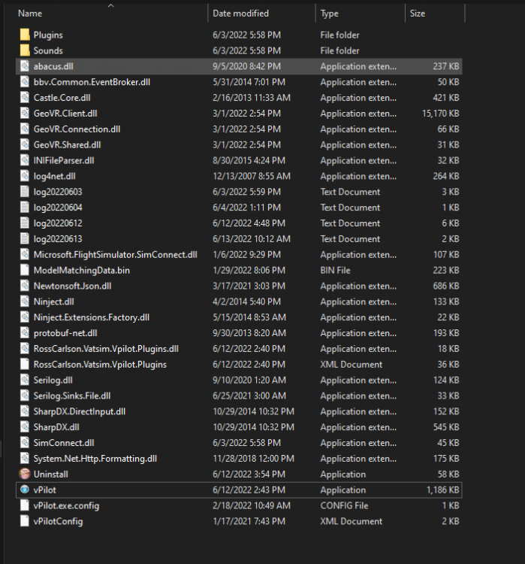The height and width of the screenshot is (564, 525).
Task: Select the log20220604 file name
Action: pos(58,208)
